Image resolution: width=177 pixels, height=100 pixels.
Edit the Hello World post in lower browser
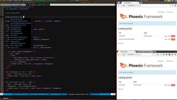(x=169, y=85)
